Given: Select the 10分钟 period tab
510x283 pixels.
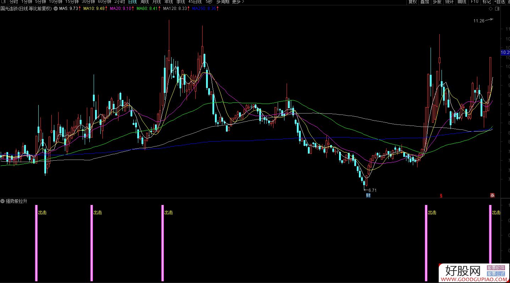Looking at the screenshot, I should point(56,1).
